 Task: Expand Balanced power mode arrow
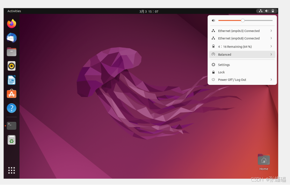(x=271, y=54)
